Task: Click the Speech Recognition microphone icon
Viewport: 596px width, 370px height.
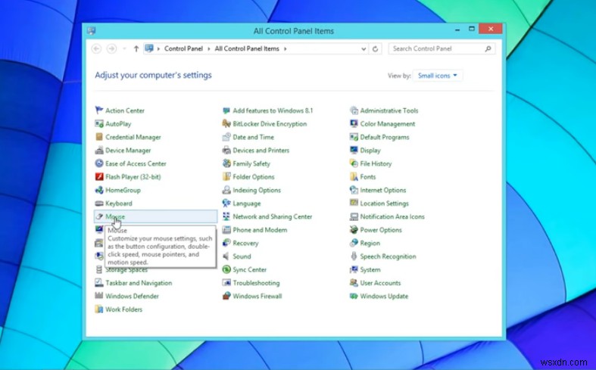Action: [354, 256]
